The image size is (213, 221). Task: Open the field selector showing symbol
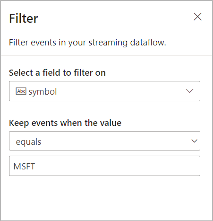click(x=104, y=91)
